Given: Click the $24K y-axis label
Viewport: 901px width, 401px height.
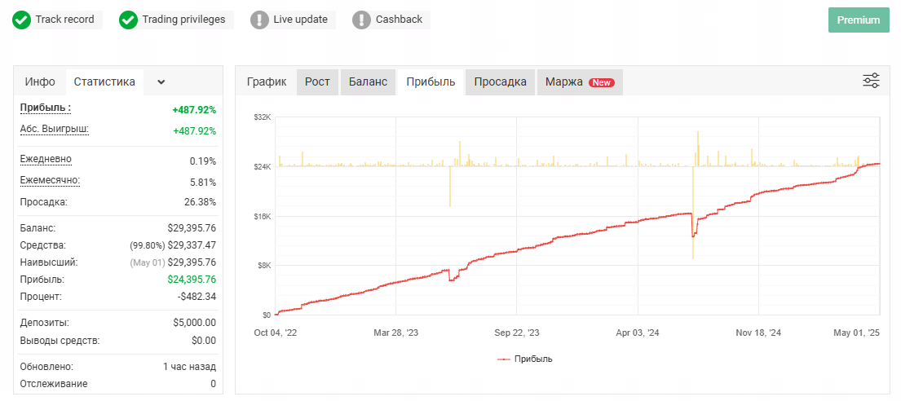Looking at the screenshot, I should [x=262, y=167].
